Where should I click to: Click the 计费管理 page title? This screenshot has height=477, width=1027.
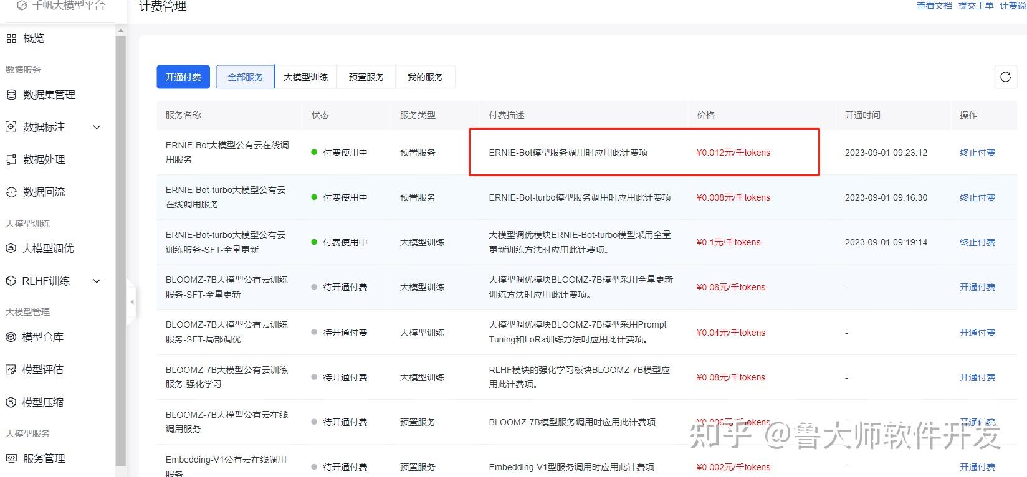pos(163,7)
